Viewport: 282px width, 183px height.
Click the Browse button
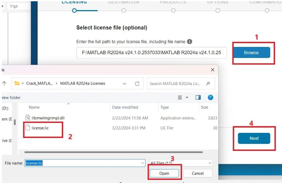[x=251, y=53]
